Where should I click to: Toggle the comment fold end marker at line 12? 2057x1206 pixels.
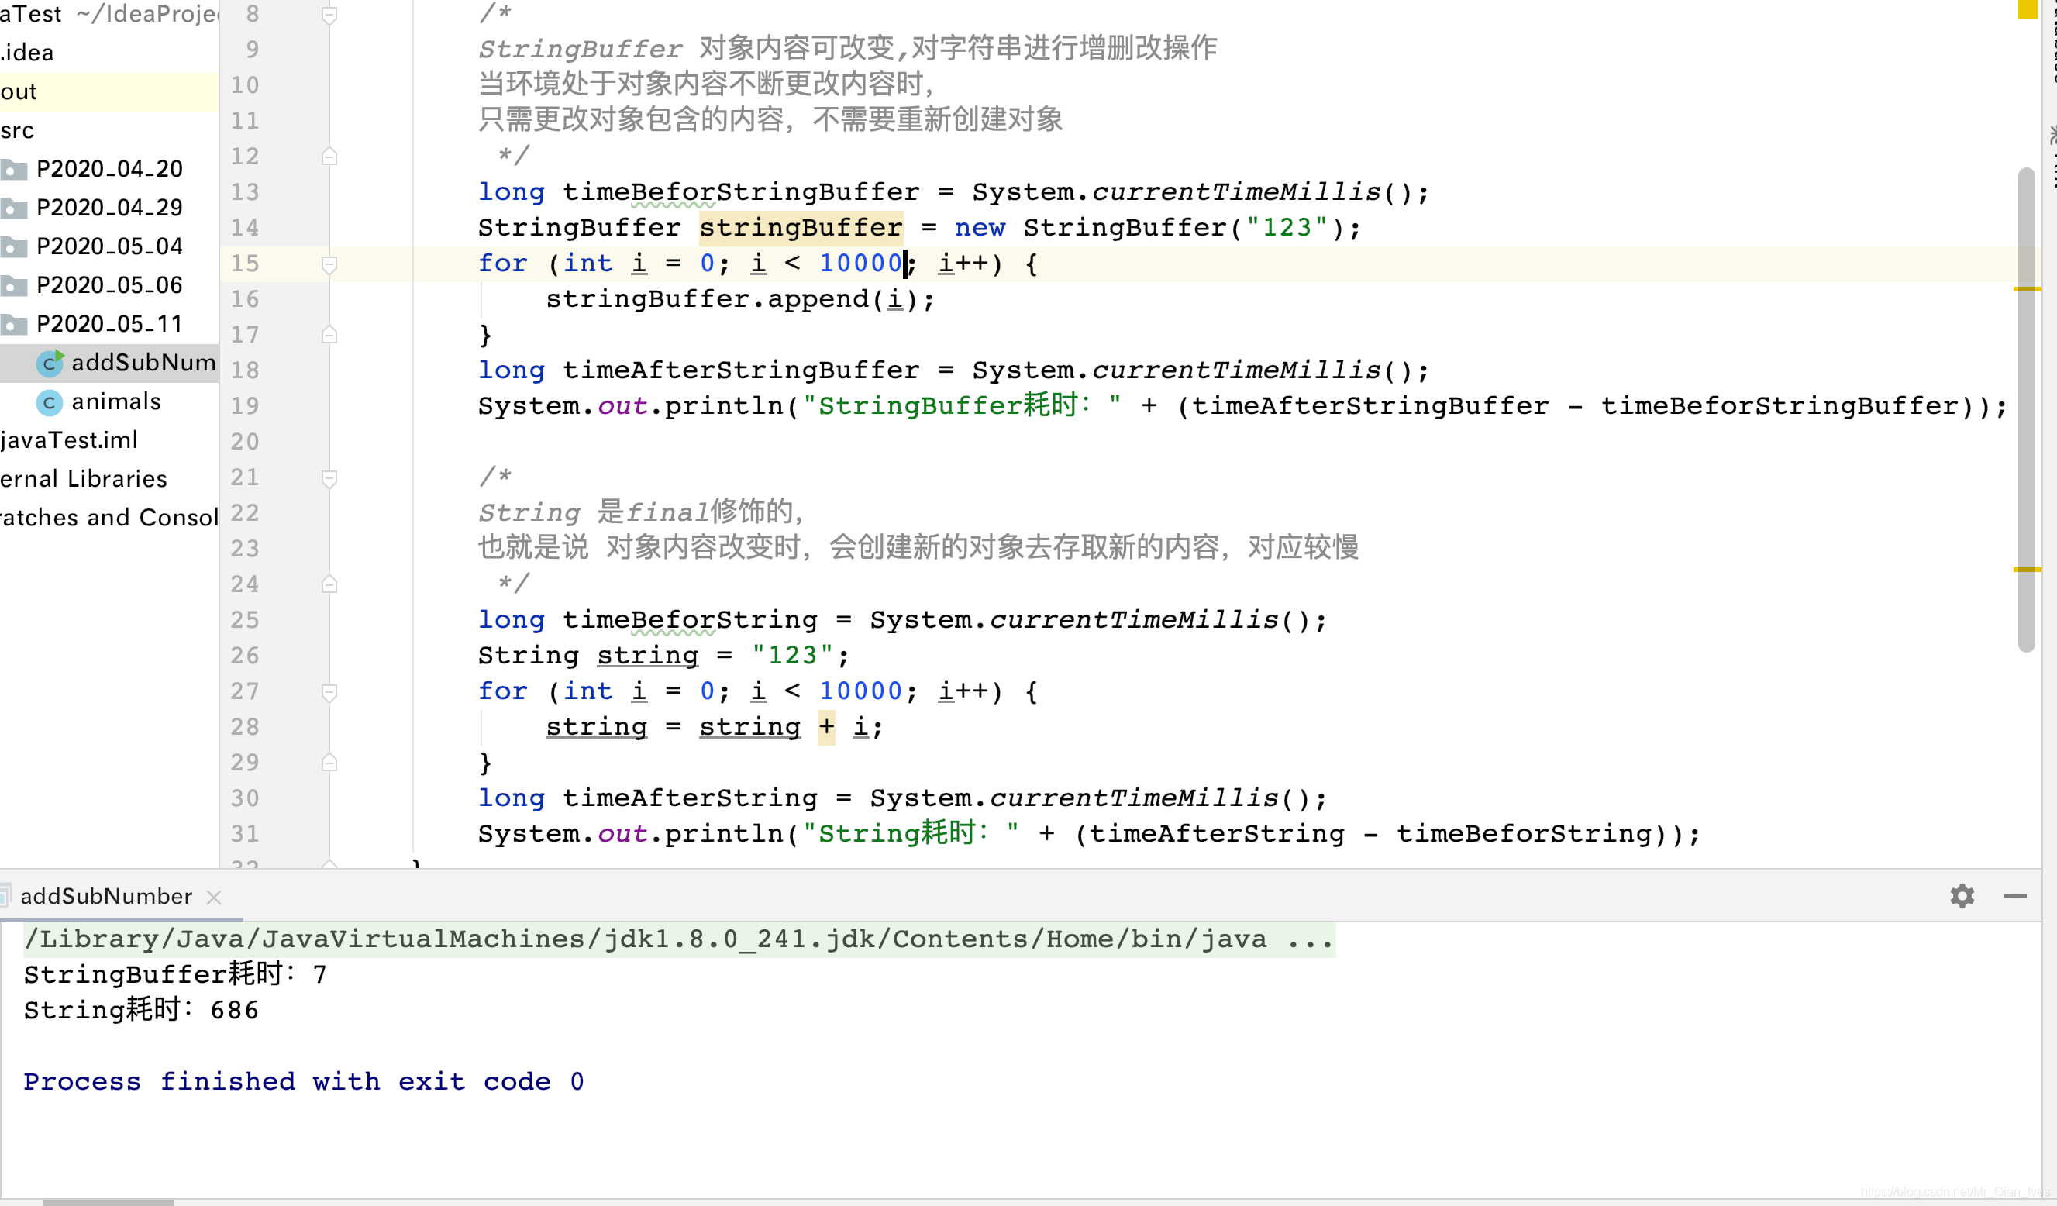point(329,156)
